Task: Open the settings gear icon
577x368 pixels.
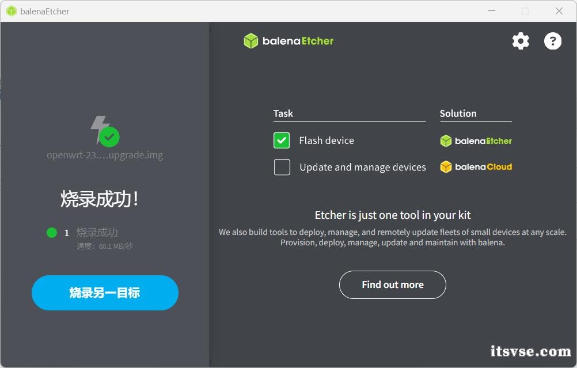Action: click(521, 41)
